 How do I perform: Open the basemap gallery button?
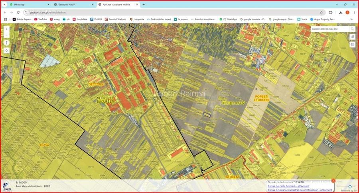(352, 37)
